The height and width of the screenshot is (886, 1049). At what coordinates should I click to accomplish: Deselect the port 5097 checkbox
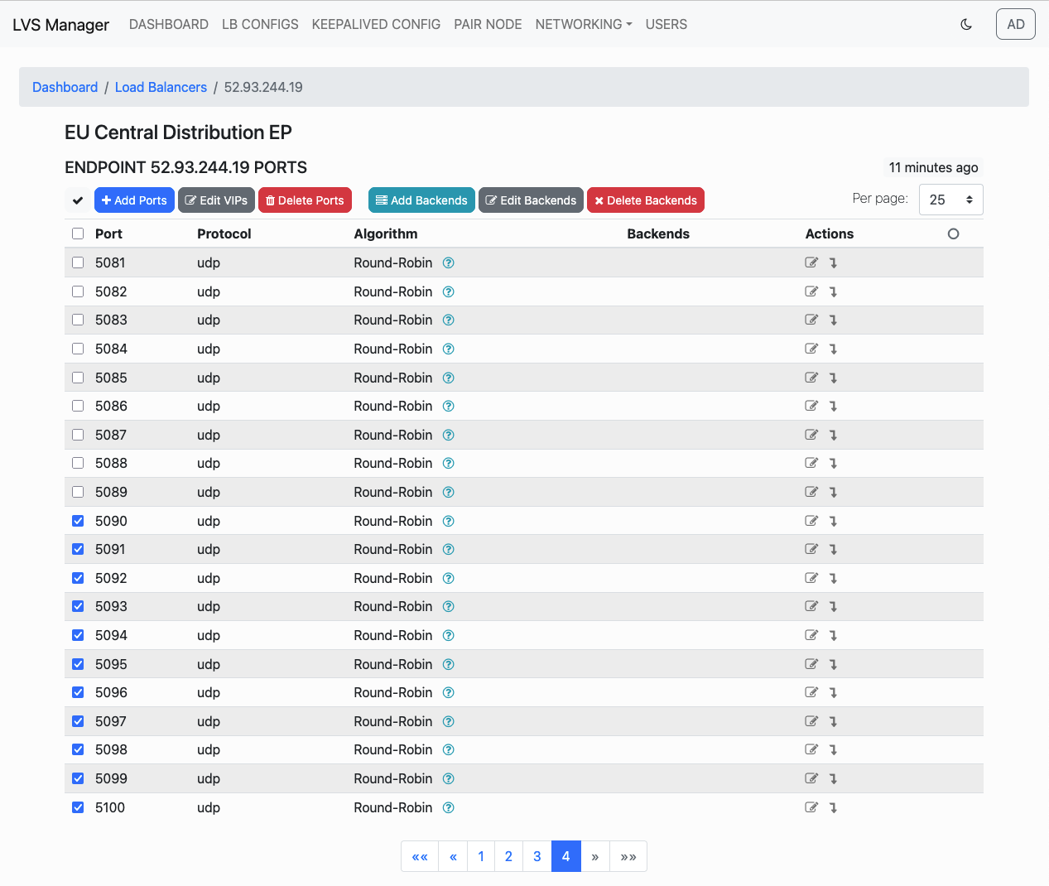tap(78, 721)
